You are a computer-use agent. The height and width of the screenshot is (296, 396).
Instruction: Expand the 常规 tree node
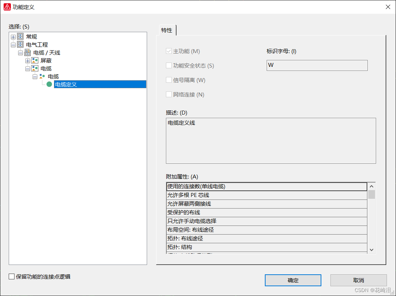click(x=13, y=37)
